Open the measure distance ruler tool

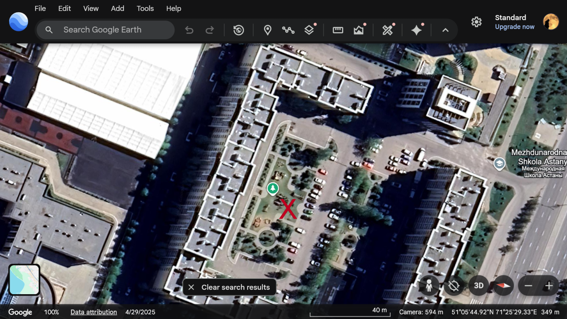[338, 30]
